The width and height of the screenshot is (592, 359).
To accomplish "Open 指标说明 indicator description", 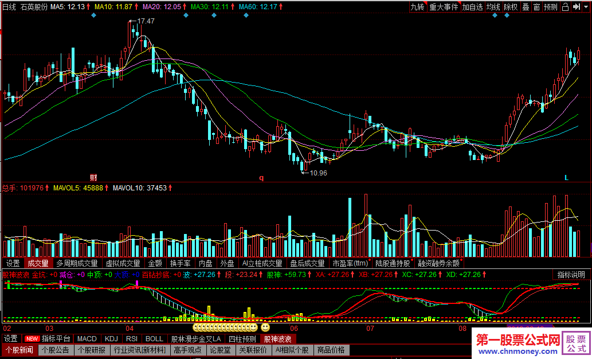I will coord(571,275).
